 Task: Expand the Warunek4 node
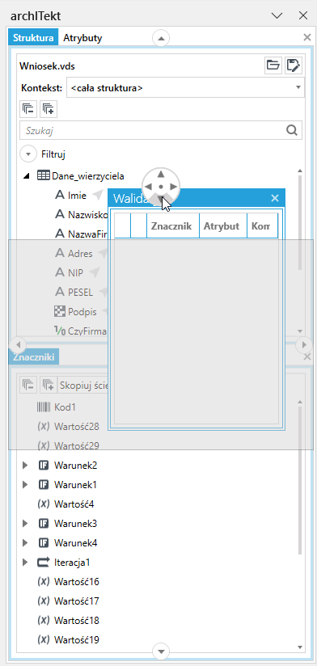25,542
